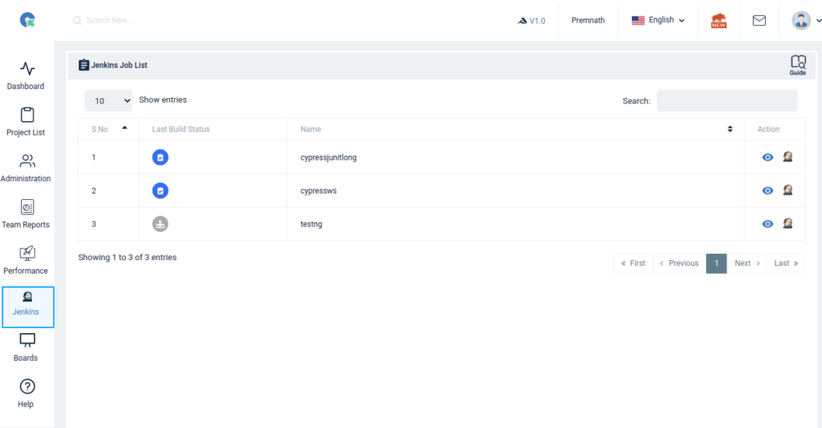The height and width of the screenshot is (428, 822).
Task: Click job name testng
Action: pos(311,224)
